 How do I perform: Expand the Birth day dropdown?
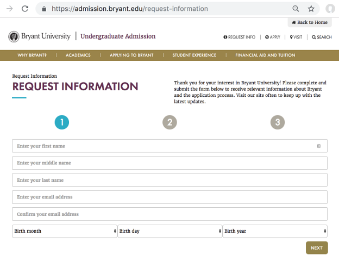pos(170,231)
